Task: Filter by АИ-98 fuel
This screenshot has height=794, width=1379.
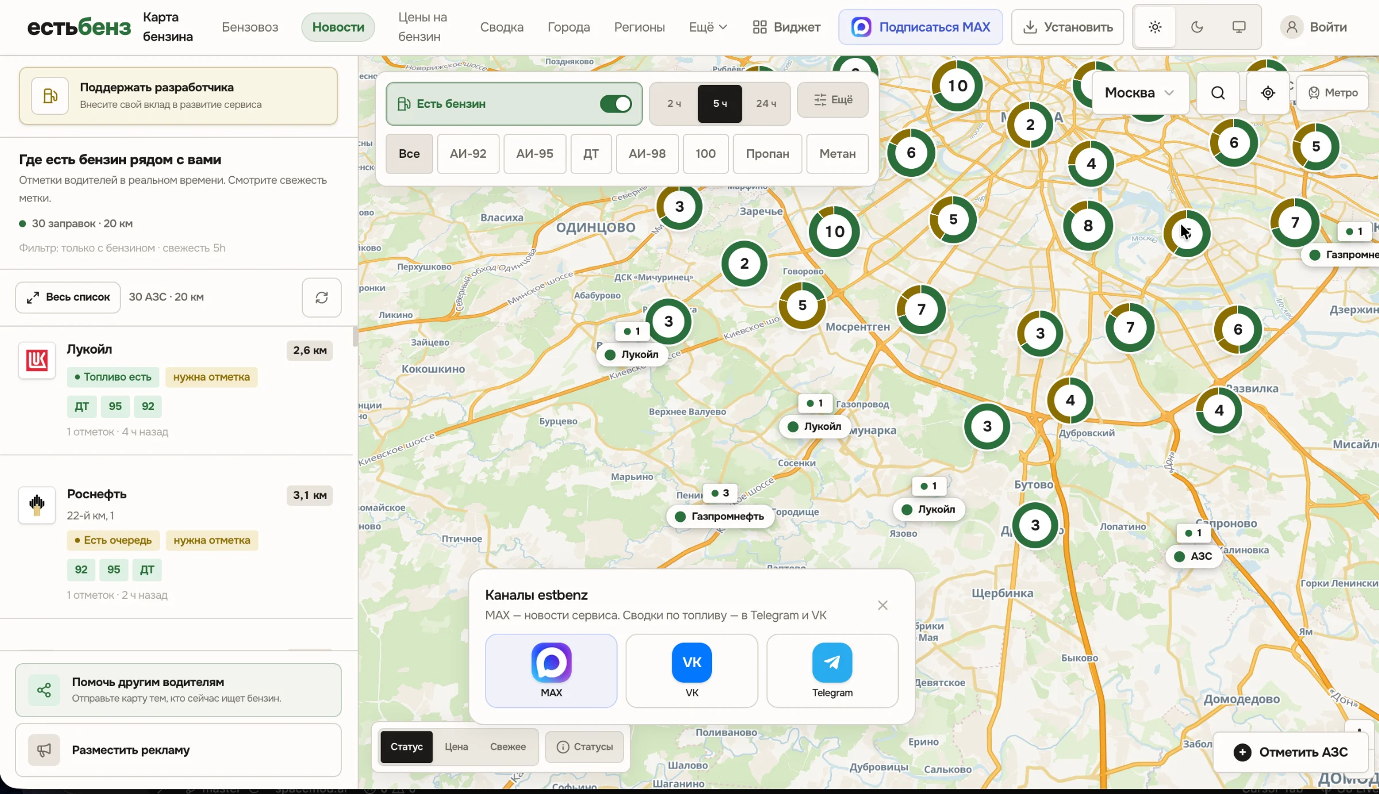Action: pyautogui.click(x=648, y=154)
